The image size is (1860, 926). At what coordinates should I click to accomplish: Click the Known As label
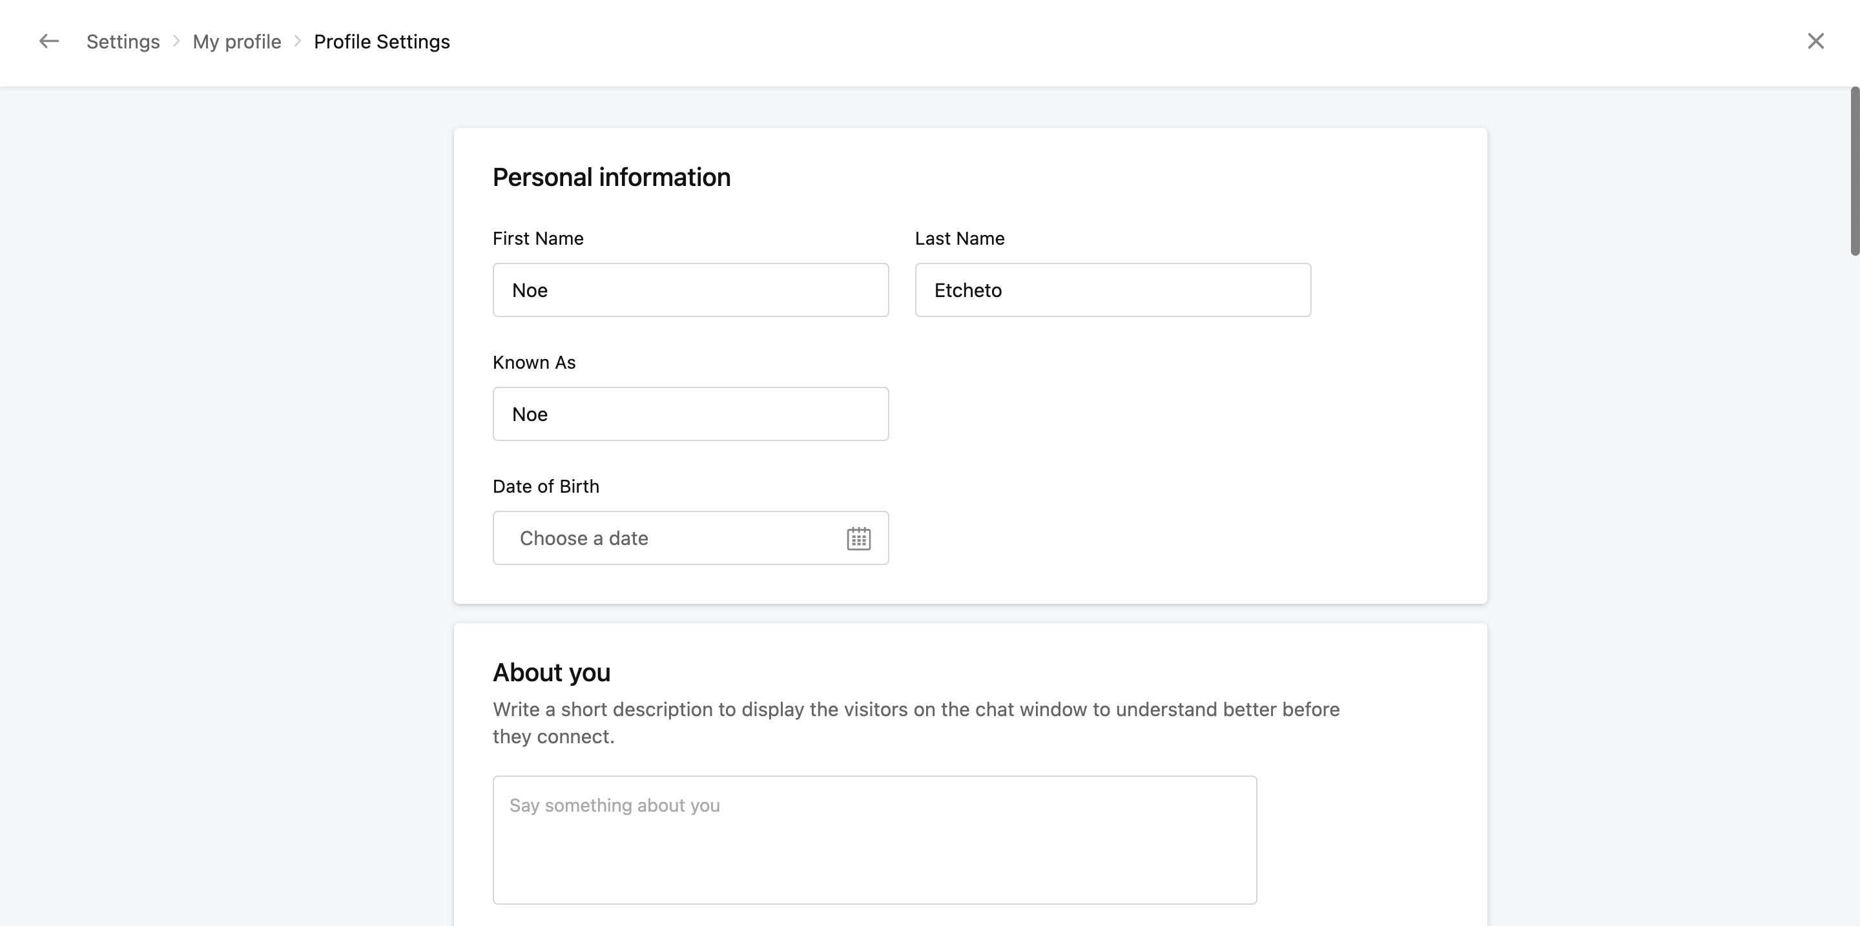[533, 363]
